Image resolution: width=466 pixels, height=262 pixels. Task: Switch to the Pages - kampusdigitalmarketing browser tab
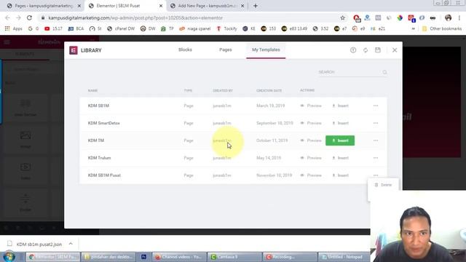(x=44, y=6)
